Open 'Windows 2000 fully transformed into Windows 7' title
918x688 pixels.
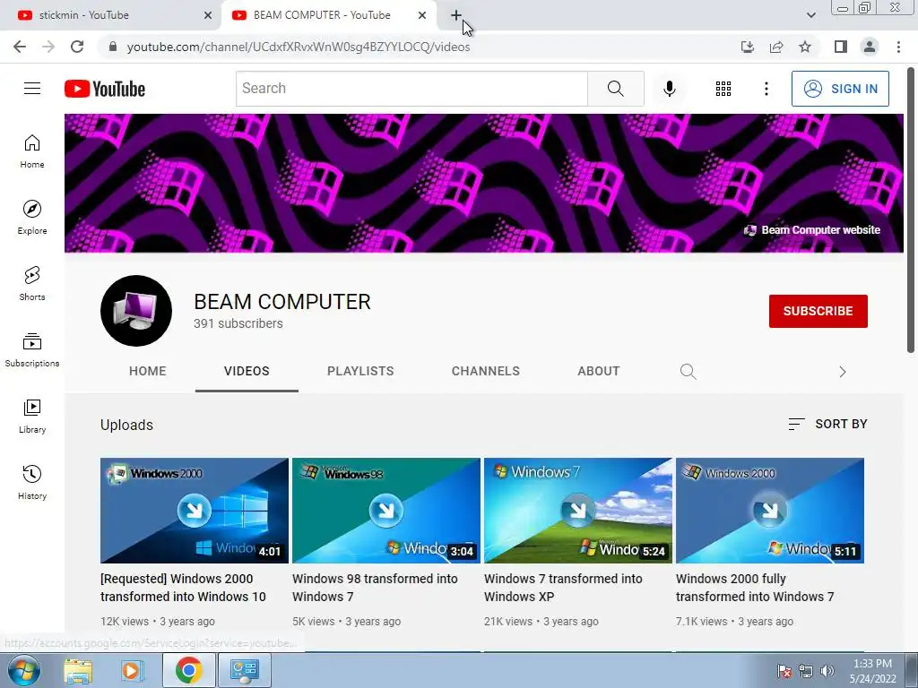[x=755, y=588]
